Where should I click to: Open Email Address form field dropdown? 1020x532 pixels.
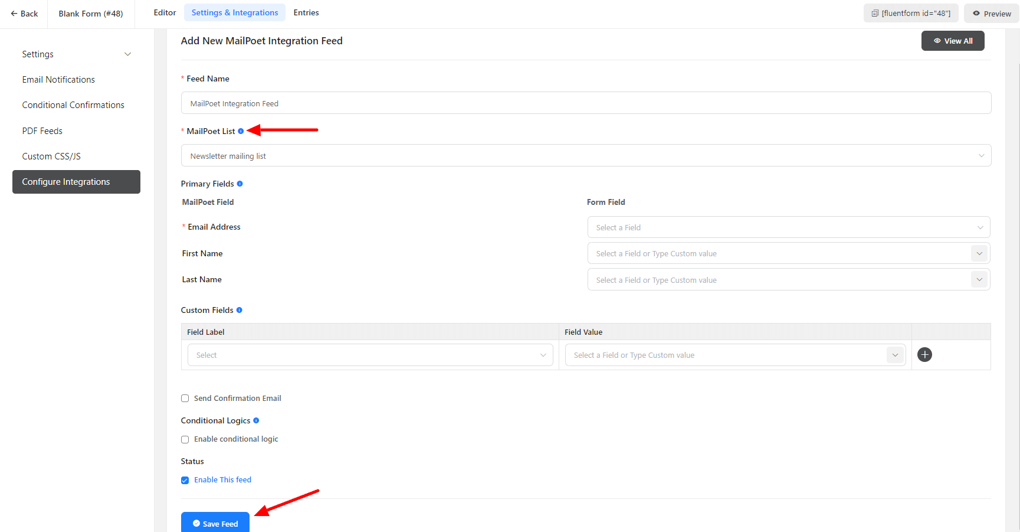(x=788, y=227)
